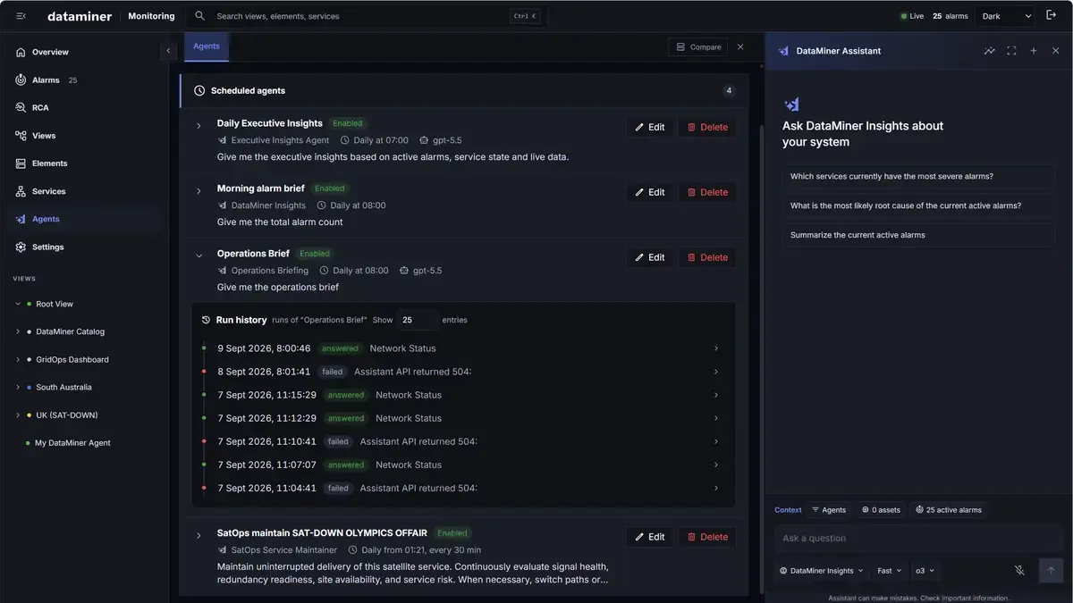Open the assistant activity chart icon

pyautogui.click(x=990, y=51)
